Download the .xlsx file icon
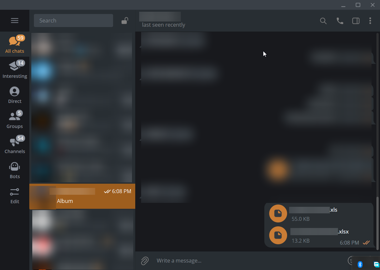Viewport: 380px width, 270px height. pos(278,235)
